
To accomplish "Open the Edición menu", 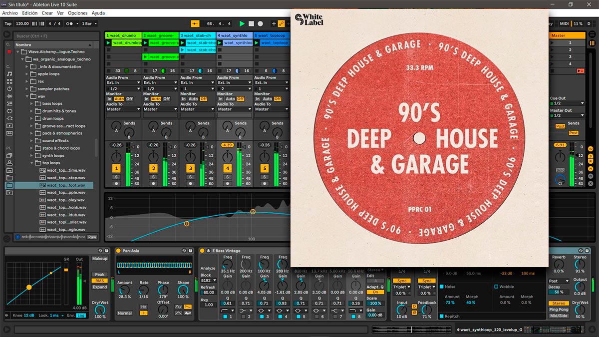I will [x=30, y=13].
